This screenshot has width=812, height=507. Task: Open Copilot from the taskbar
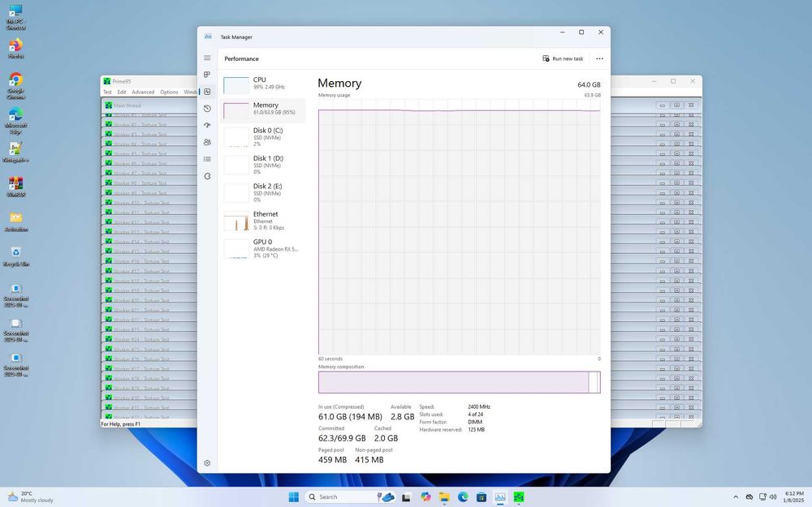tap(425, 496)
